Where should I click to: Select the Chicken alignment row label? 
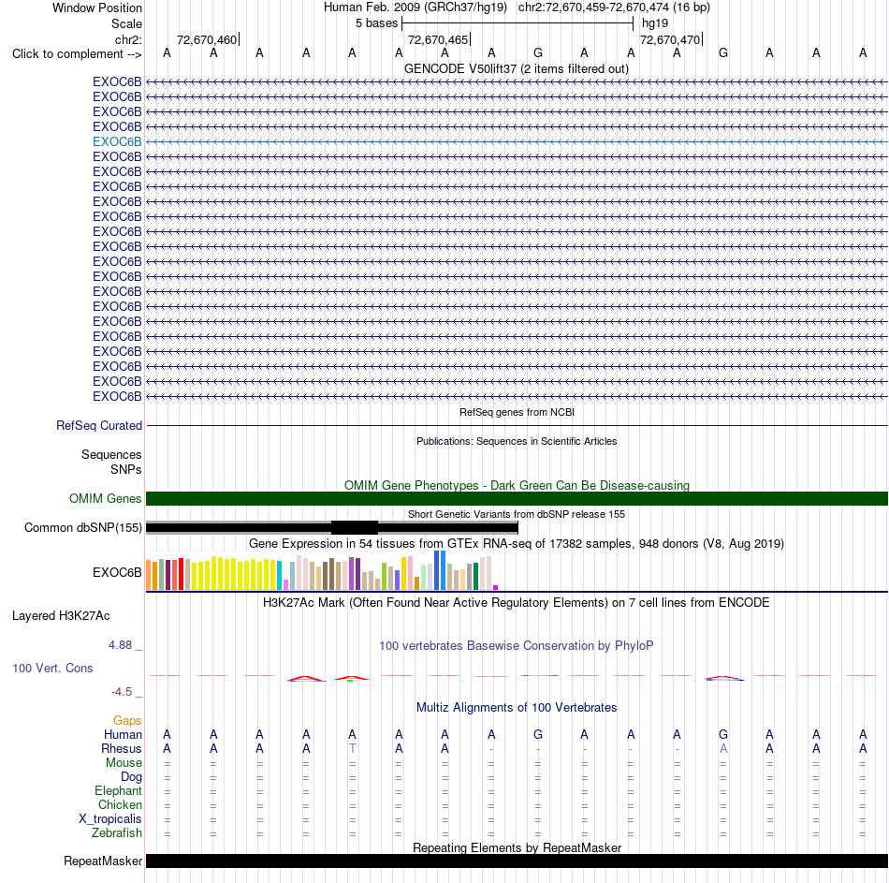(120, 805)
